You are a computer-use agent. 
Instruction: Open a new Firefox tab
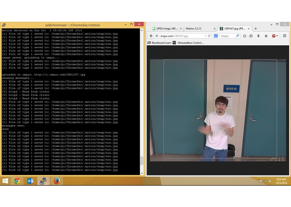point(256,28)
